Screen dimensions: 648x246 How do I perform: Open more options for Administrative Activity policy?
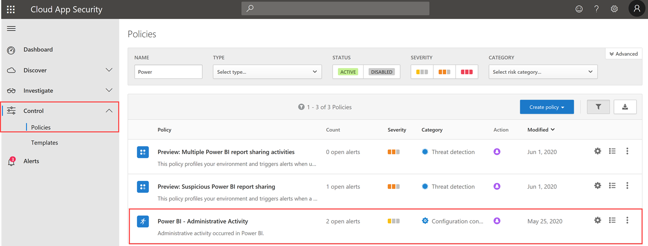coord(627,220)
